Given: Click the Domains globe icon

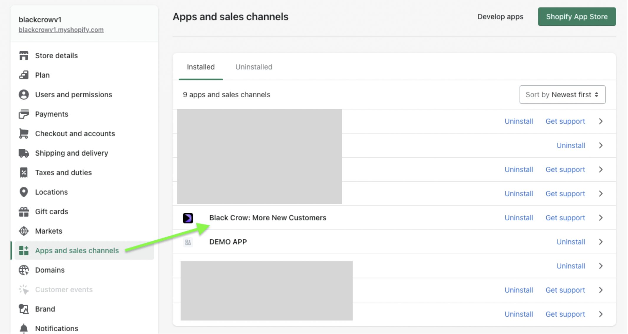Looking at the screenshot, I should [x=24, y=270].
